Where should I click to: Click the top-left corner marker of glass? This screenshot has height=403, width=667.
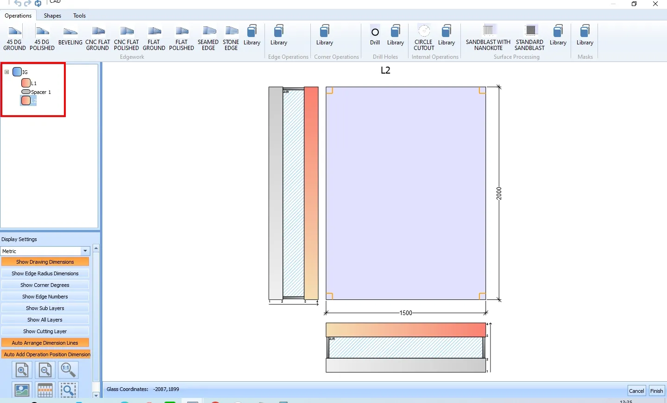[x=330, y=90]
